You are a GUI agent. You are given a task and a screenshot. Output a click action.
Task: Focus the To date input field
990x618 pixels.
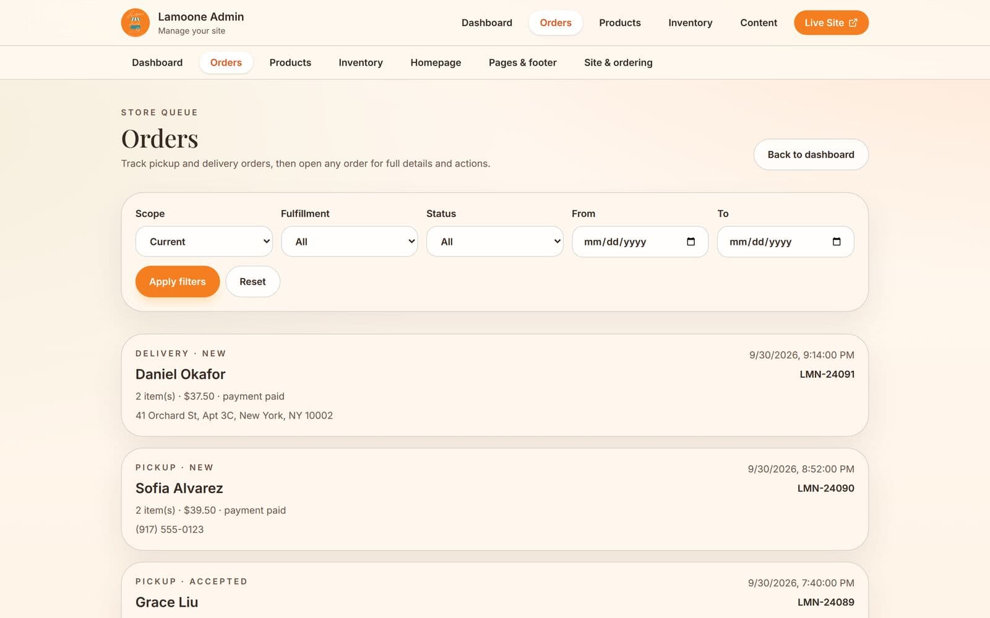click(785, 242)
